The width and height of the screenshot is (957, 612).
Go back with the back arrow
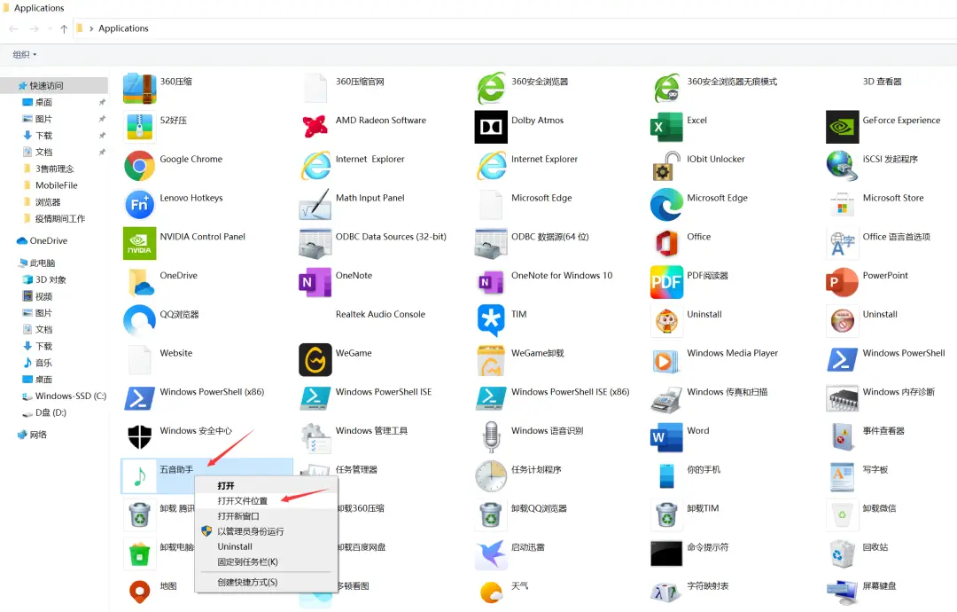click(x=13, y=28)
